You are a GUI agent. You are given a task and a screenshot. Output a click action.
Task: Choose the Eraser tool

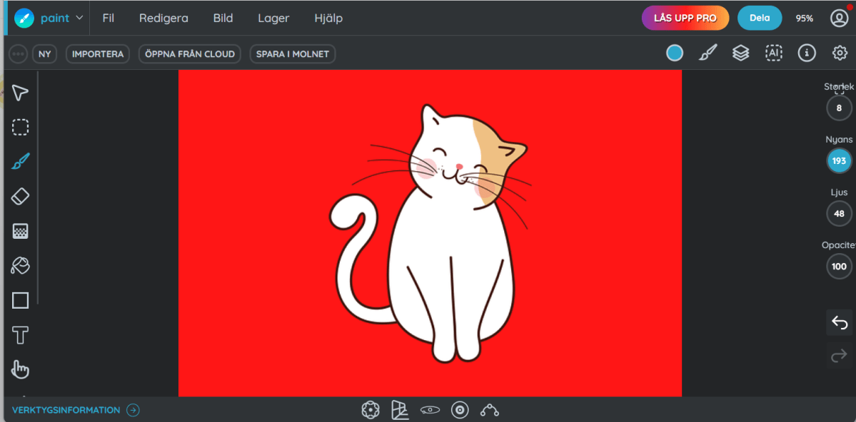coord(20,196)
